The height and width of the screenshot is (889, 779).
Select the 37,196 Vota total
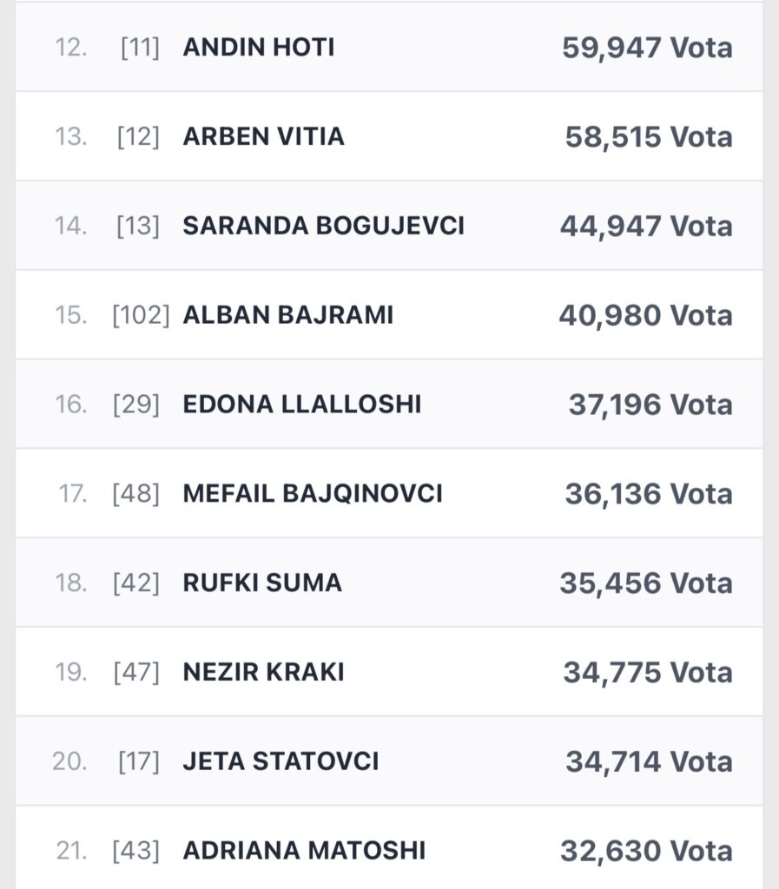[x=650, y=405]
